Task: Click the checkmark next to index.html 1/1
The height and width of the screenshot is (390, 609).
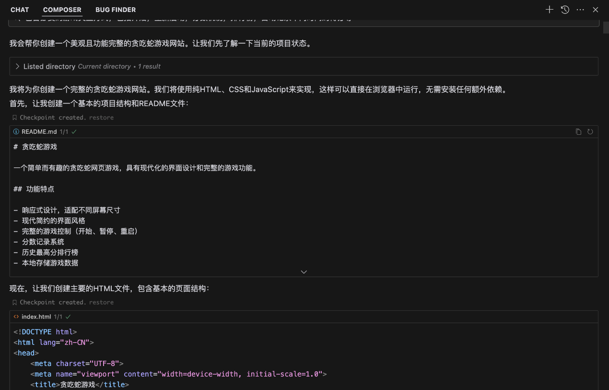Action: tap(68, 317)
